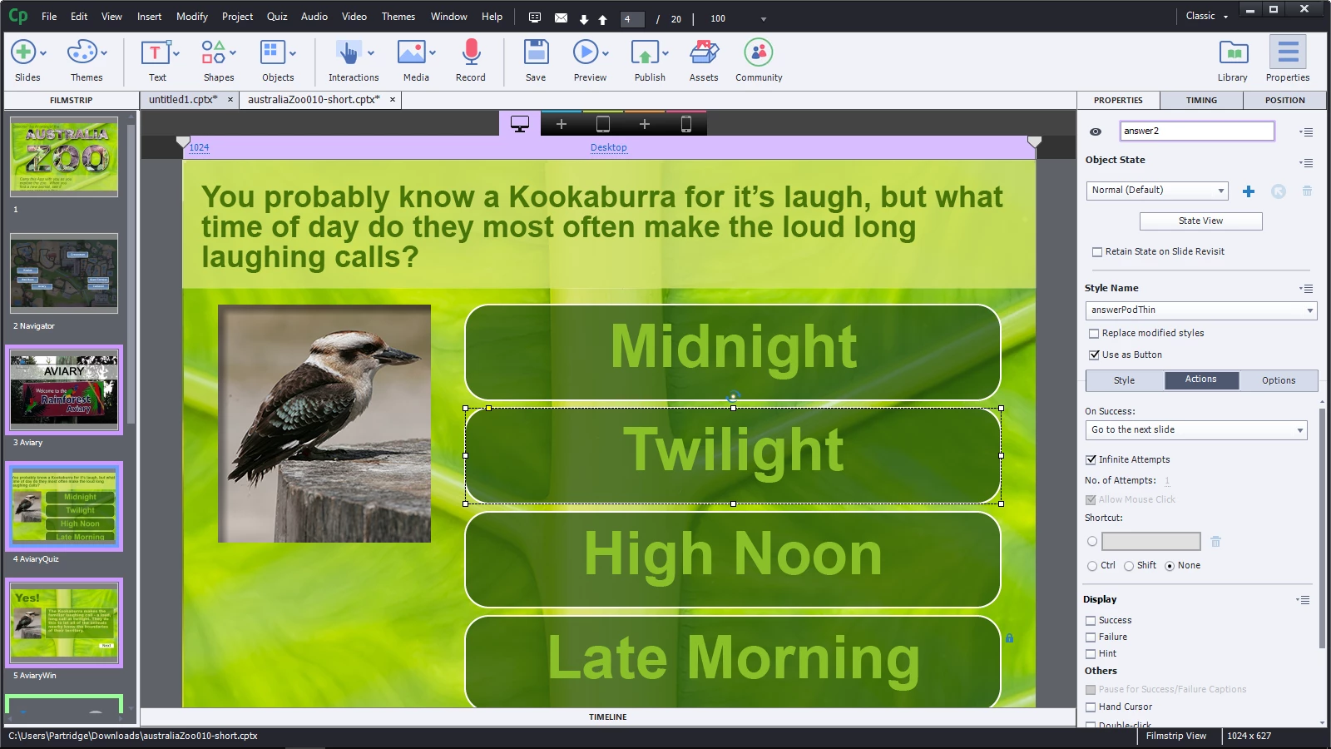1331x749 pixels.
Task: Open the Normal (Default) state dropdown
Action: 1156,191
